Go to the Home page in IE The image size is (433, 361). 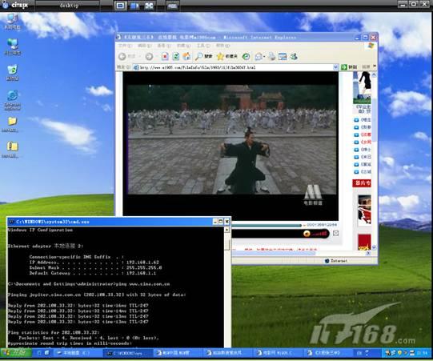pyautogui.click(x=186, y=56)
